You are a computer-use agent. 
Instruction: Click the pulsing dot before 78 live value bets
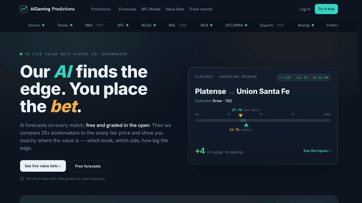pyautogui.click(x=21, y=54)
